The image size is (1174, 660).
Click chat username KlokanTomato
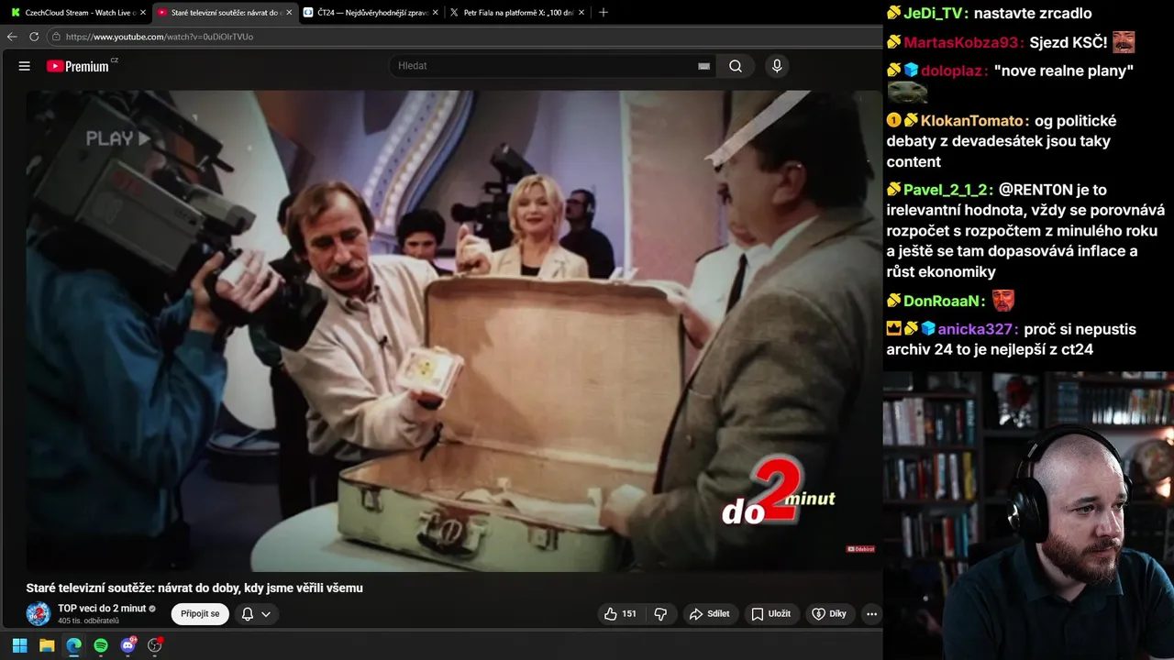973,120
